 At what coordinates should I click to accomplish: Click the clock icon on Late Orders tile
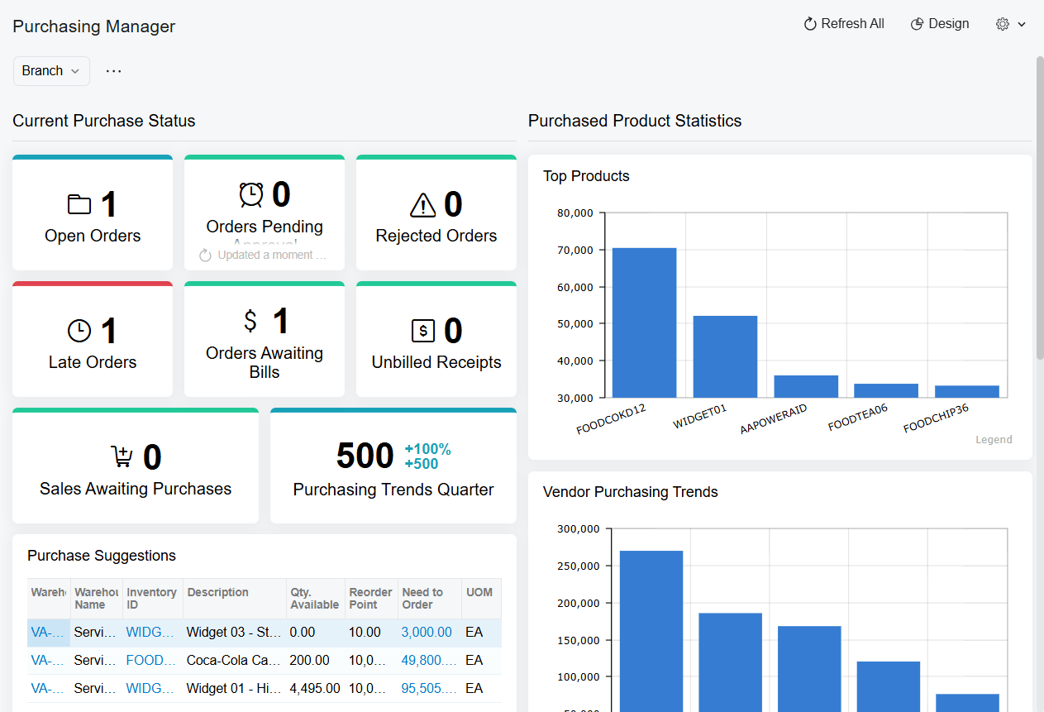pyautogui.click(x=79, y=330)
